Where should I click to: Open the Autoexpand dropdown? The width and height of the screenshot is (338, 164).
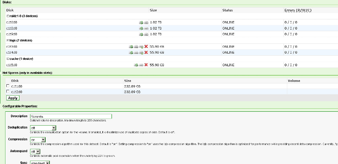pos(35,151)
